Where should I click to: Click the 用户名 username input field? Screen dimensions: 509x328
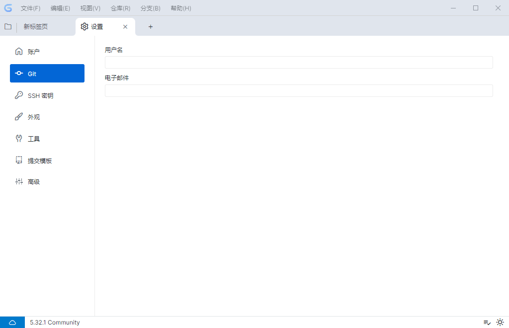(x=298, y=62)
